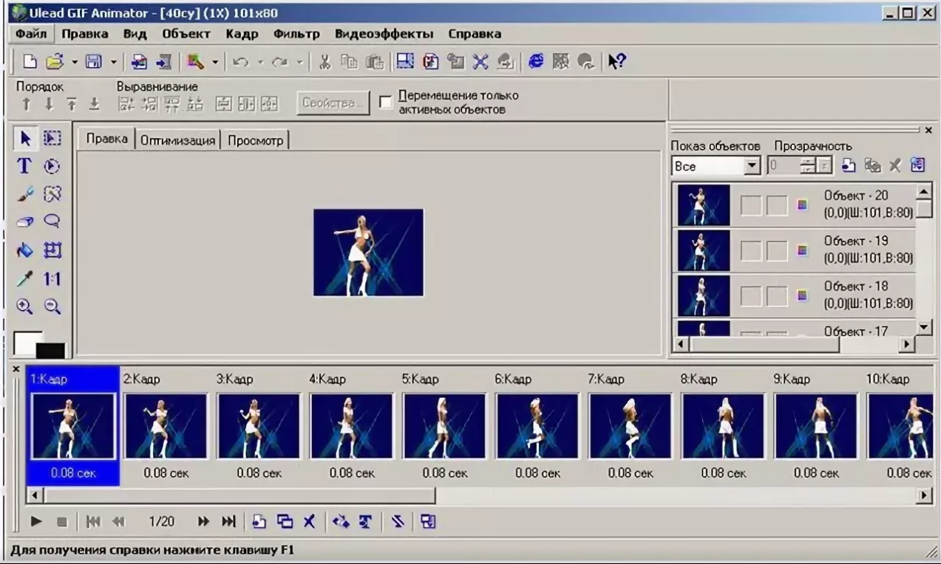Open the Файл menu
Image resolution: width=941 pixels, height=564 pixels.
(x=30, y=34)
